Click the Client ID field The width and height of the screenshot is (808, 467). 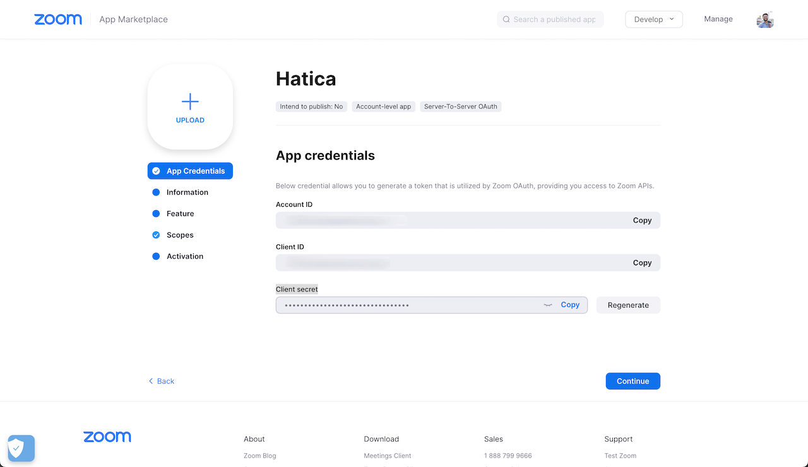468,263
